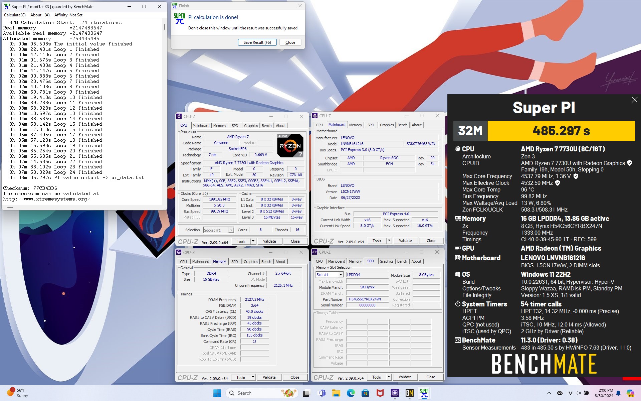Click Close button in CPU-Z Motherboard window

(x=431, y=241)
